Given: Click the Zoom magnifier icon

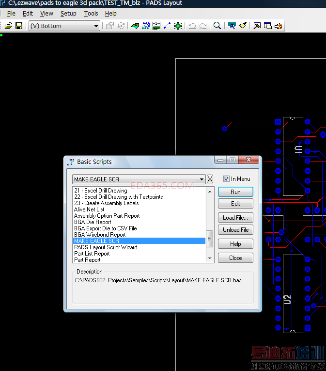Looking at the screenshot, I should click(217, 26).
